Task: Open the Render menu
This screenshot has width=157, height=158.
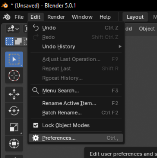Action: 56,17
